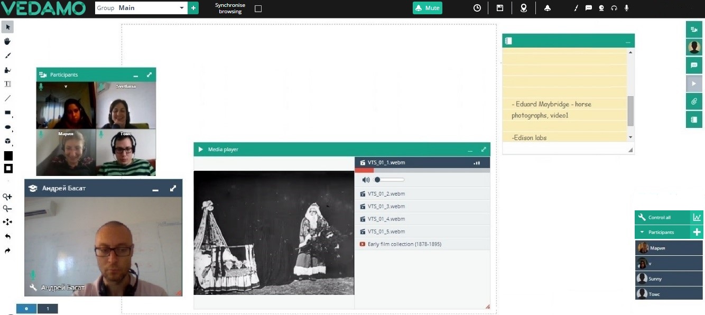Expand the Participants video window

pos(149,75)
